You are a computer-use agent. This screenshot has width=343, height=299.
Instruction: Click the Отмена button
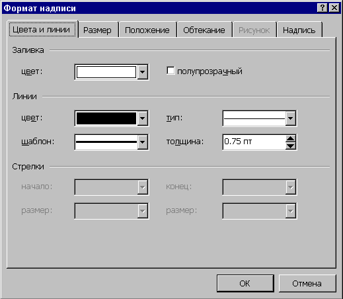click(307, 283)
